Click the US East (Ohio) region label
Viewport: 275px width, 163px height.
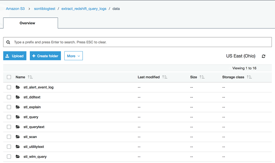[x=241, y=56]
